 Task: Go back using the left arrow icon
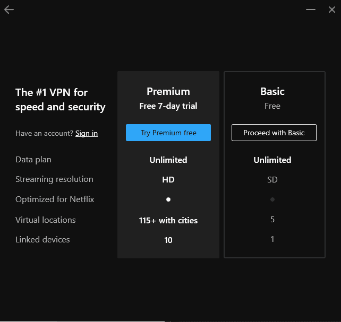click(x=9, y=10)
